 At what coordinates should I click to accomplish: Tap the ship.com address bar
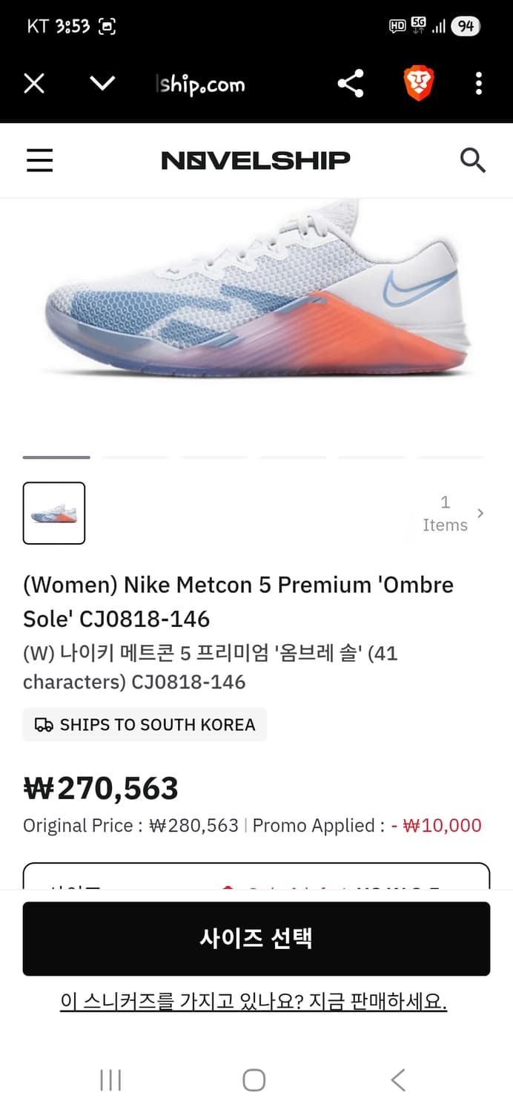pos(199,84)
